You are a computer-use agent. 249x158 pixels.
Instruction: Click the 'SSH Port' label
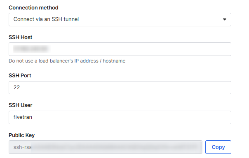tap(20, 76)
